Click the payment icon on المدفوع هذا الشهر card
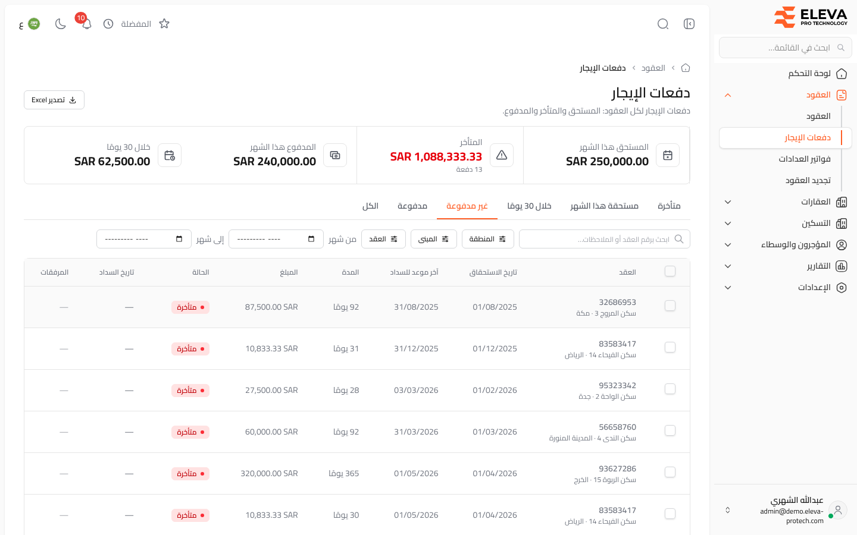This screenshot has height=535, width=857. click(x=335, y=155)
